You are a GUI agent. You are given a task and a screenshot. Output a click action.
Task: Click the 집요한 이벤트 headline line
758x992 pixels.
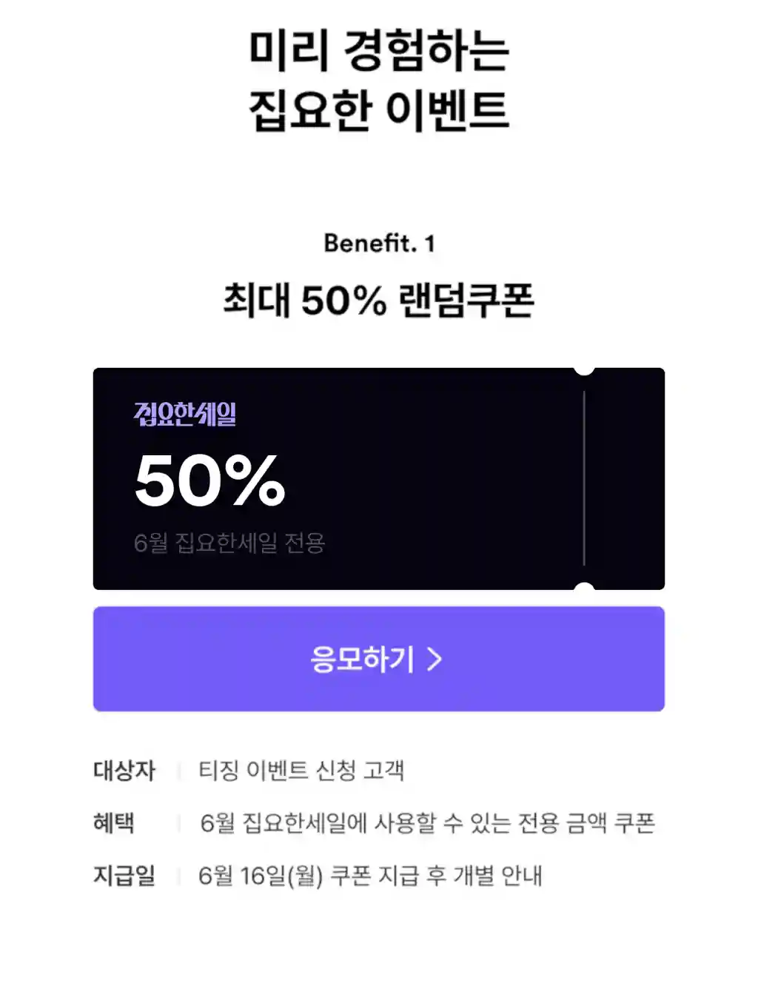click(x=379, y=111)
